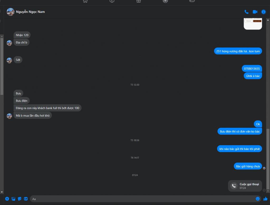Open Nguyễn Ngọc Nam profile name
Viewport: 270px width, 205px height.
pyautogui.click(x=30, y=12)
